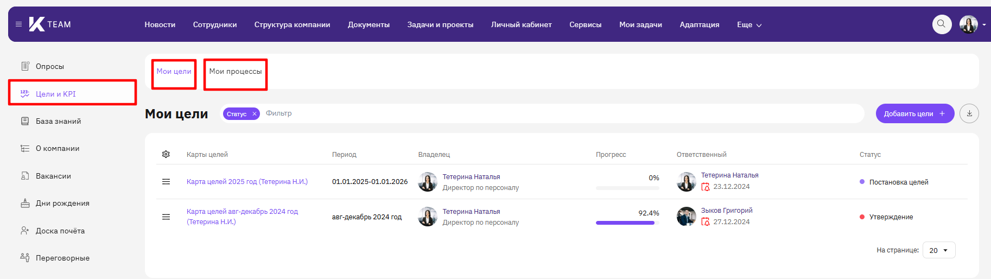Click the Доска почёта person icon
991x279 pixels.
click(x=25, y=231)
